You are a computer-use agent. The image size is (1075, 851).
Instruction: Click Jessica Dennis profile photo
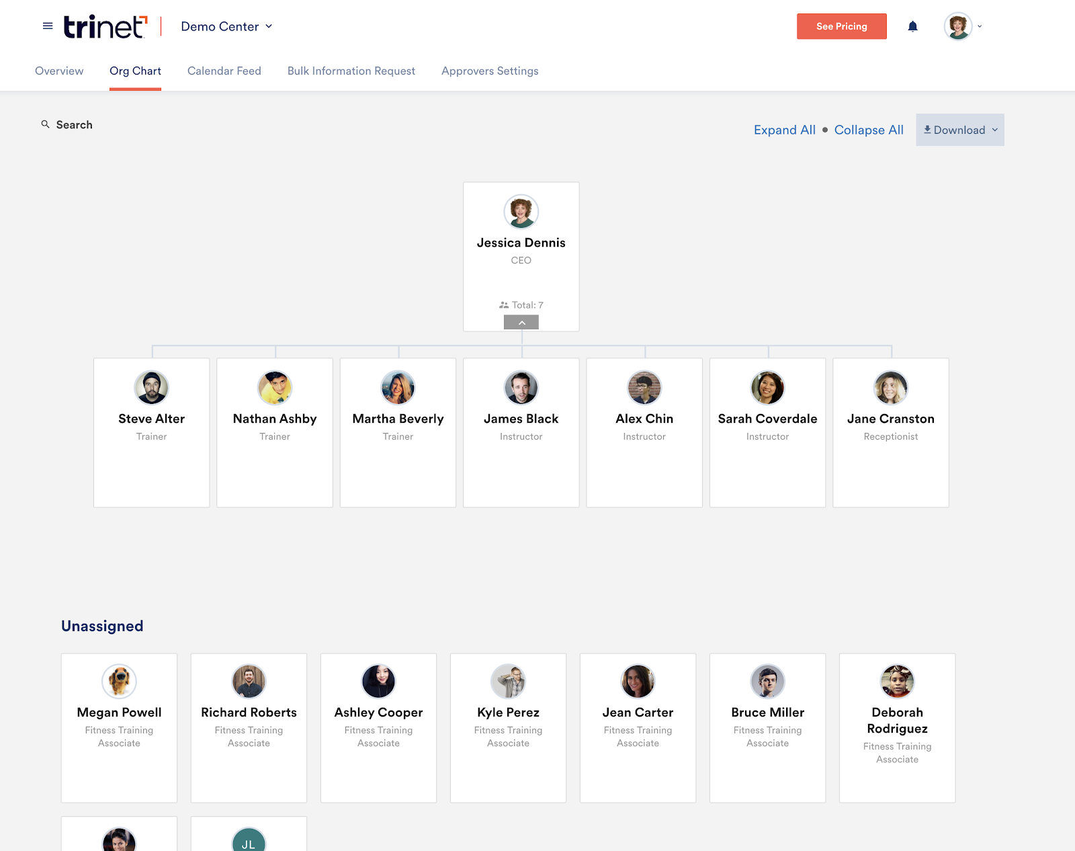[x=521, y=212]
